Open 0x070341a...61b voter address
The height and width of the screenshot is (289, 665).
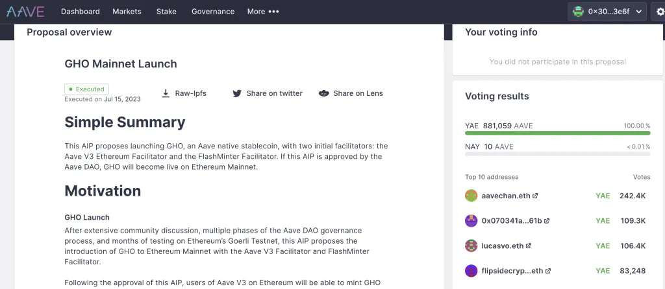click(512, 220)
